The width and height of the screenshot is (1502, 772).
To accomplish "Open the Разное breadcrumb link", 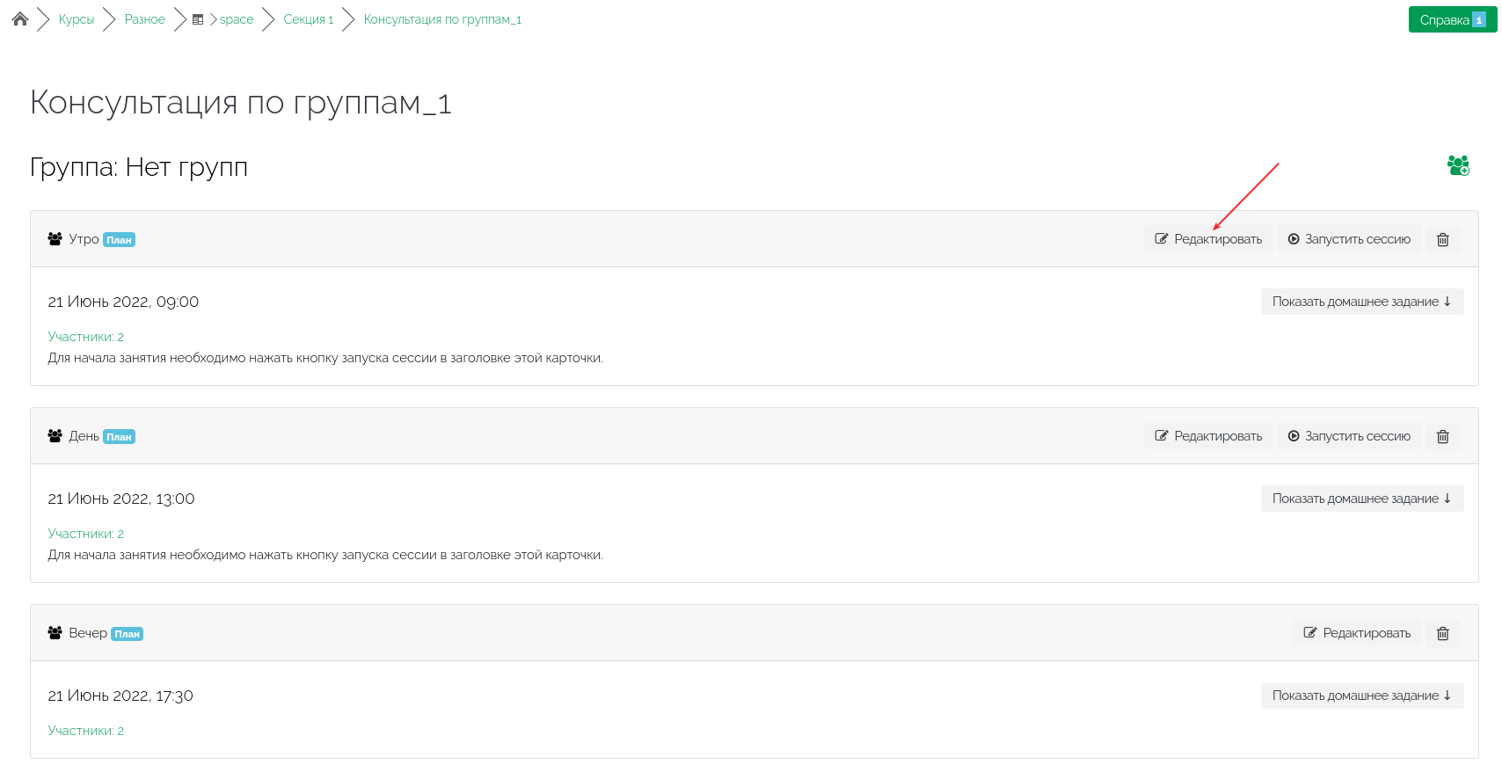I will click(x=145, y=19).
